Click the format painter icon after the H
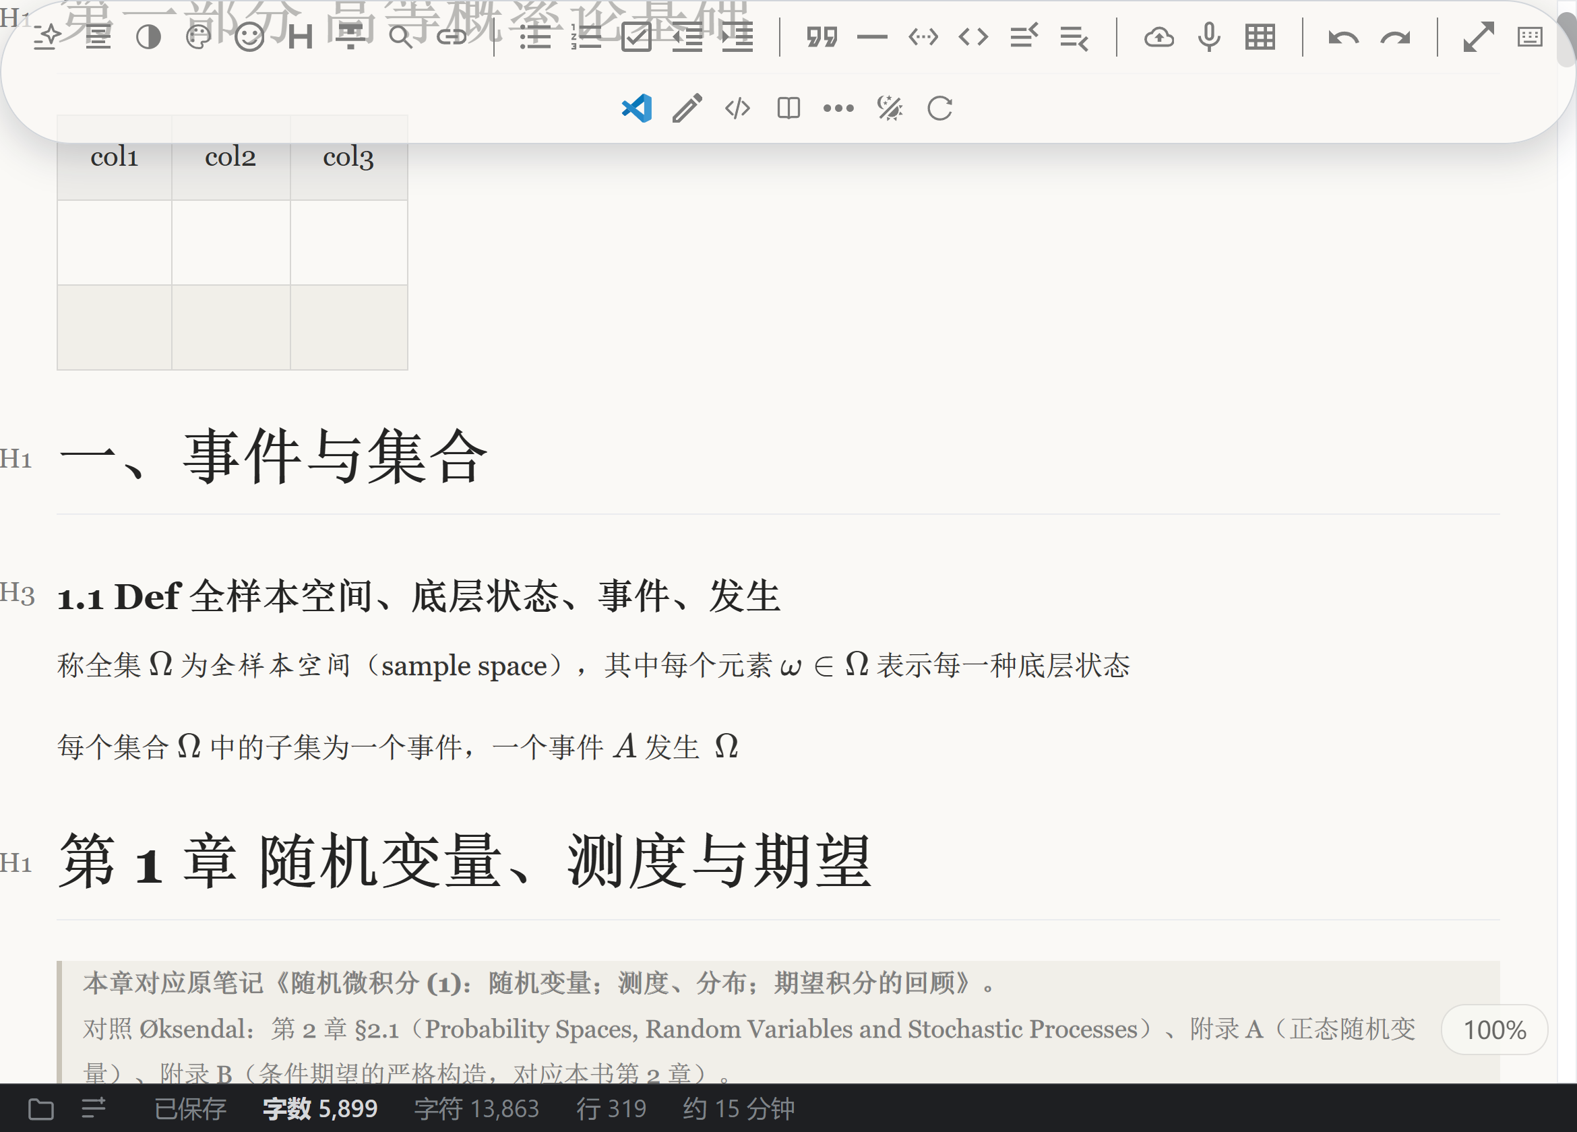 click(350, 37)
